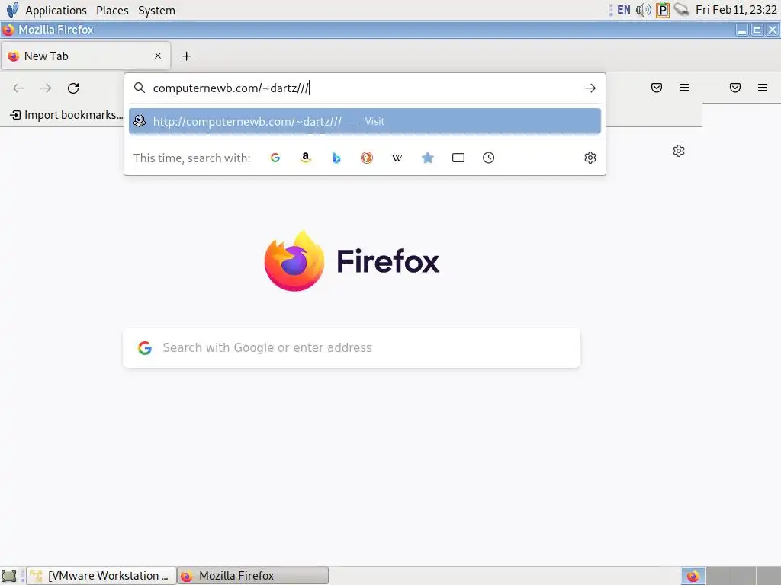Visit http://computernewb.com/~dartz/// suggestion
Image resolution: width=781 pixels, height=585 pixels.
(365, 121)
